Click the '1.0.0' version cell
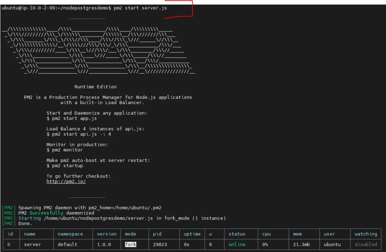 click(104, 244)
